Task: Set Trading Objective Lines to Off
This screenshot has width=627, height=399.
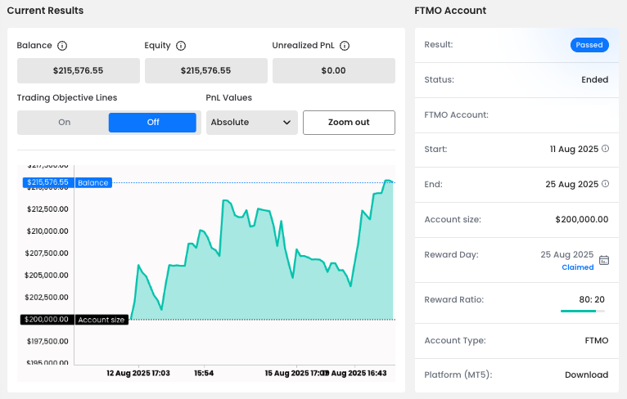Action: 152,123
